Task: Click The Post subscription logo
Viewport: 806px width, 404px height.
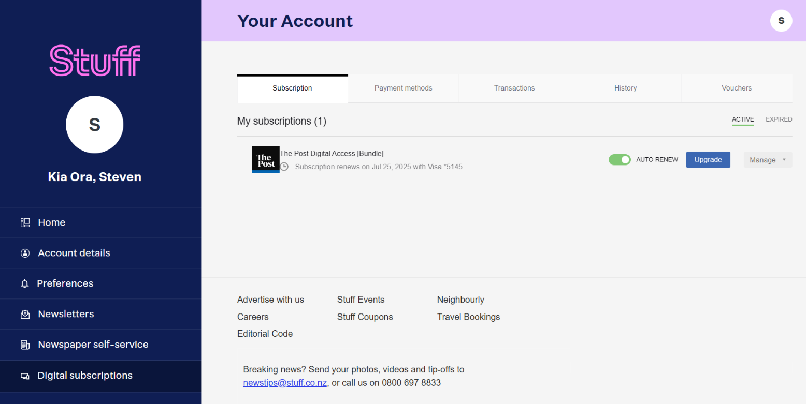Action: (266, 159)
